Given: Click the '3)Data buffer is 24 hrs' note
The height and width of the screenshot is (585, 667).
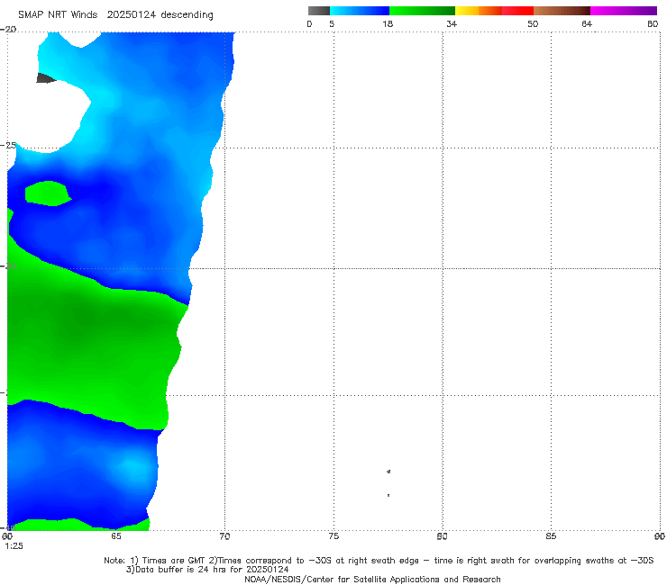Looking at the screenshot, I should click(x=207, y=570).
